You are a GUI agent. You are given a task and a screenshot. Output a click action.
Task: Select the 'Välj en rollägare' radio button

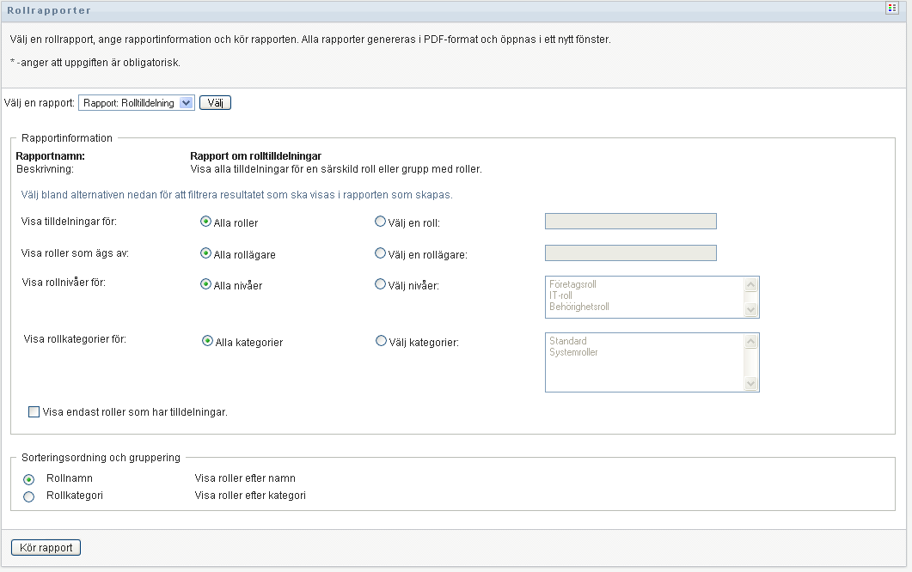pos(381,253)
